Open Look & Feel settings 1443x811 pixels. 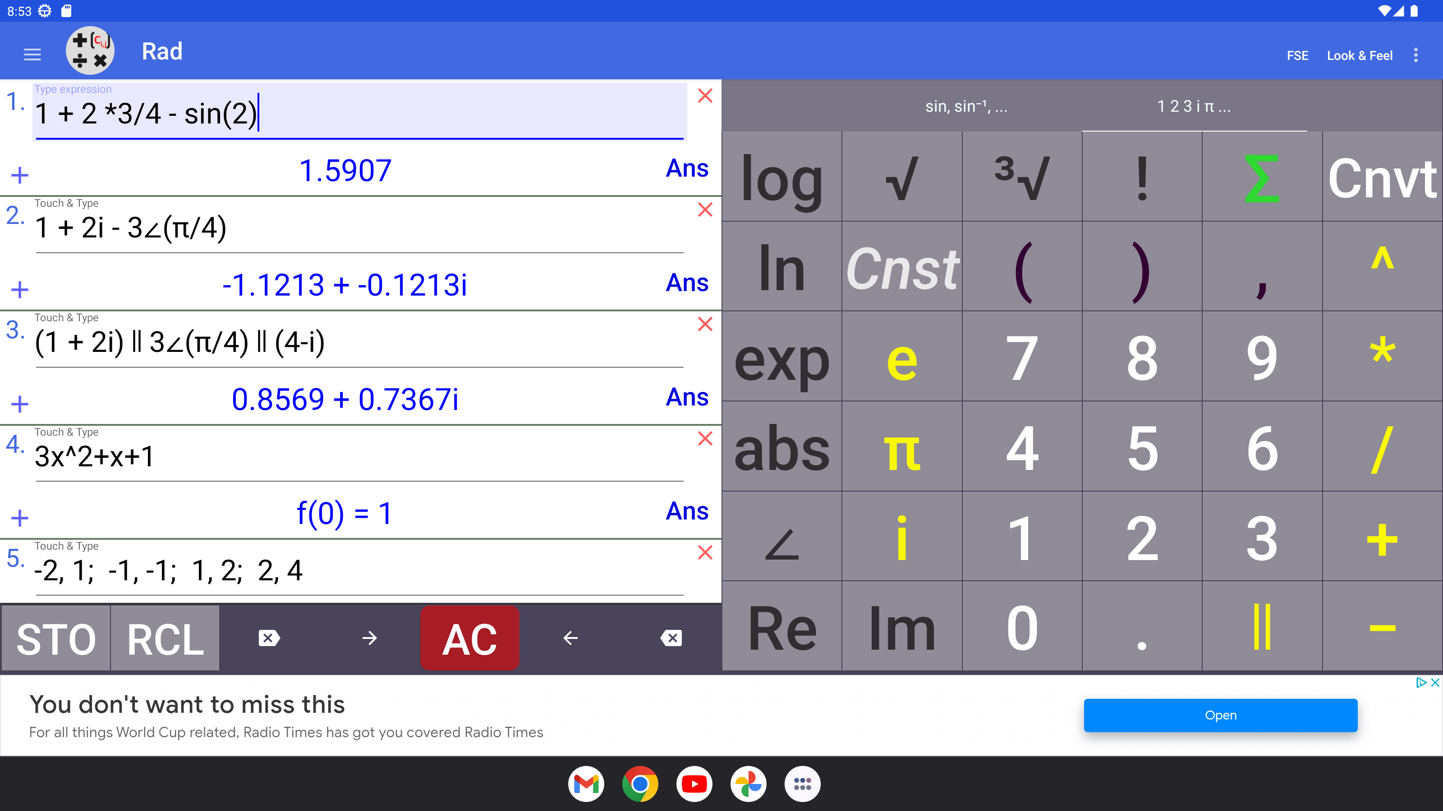pyautogui.click(x=1360, y=55)
